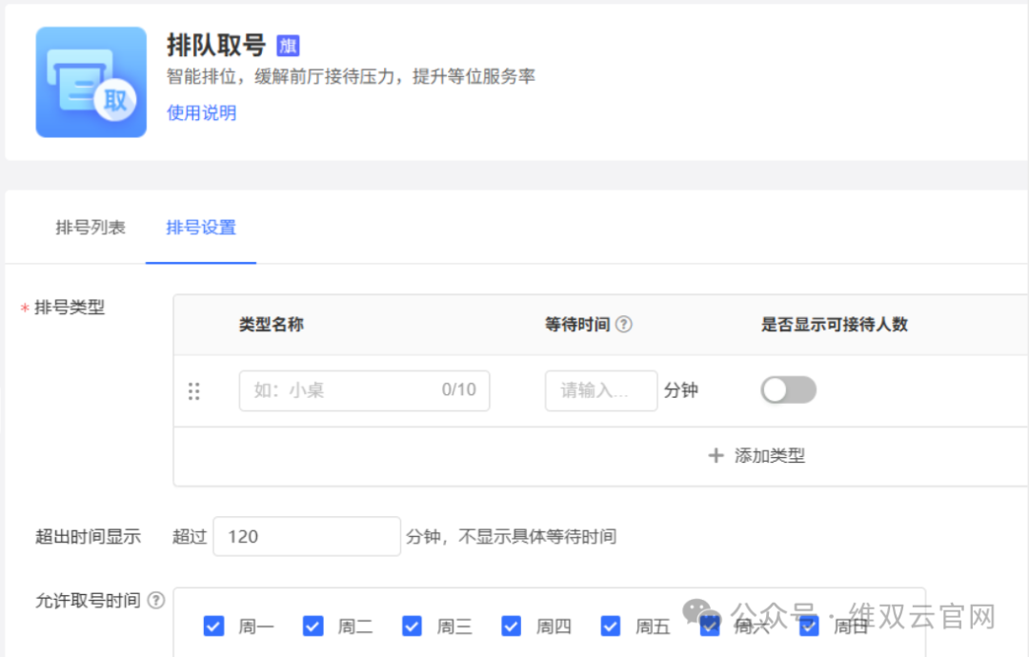Open the 使用说明 link
This screenshot has height=657, width=1029.
click(x=201, y=112)
